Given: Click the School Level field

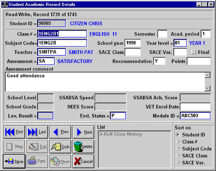Looking at the screenshot, I should click(x=46, y=97).
